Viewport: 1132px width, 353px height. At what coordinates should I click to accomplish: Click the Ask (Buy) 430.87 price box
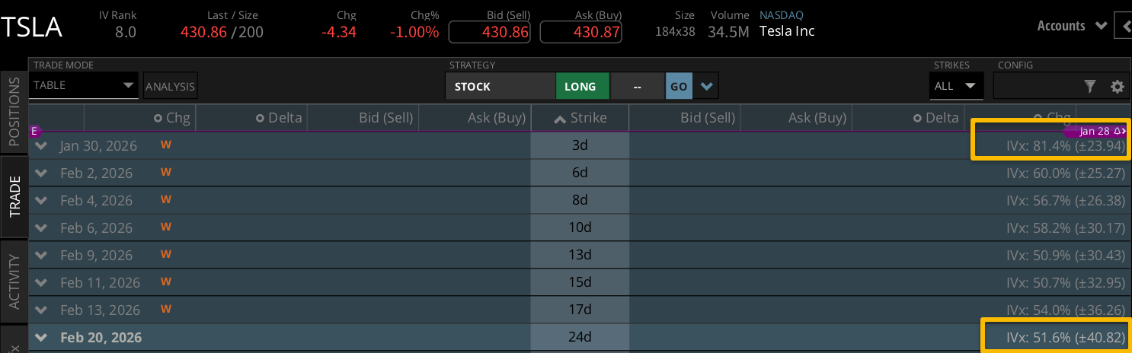point(581,32)
